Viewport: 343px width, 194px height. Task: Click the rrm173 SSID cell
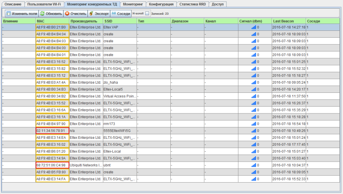click(120, 124)
